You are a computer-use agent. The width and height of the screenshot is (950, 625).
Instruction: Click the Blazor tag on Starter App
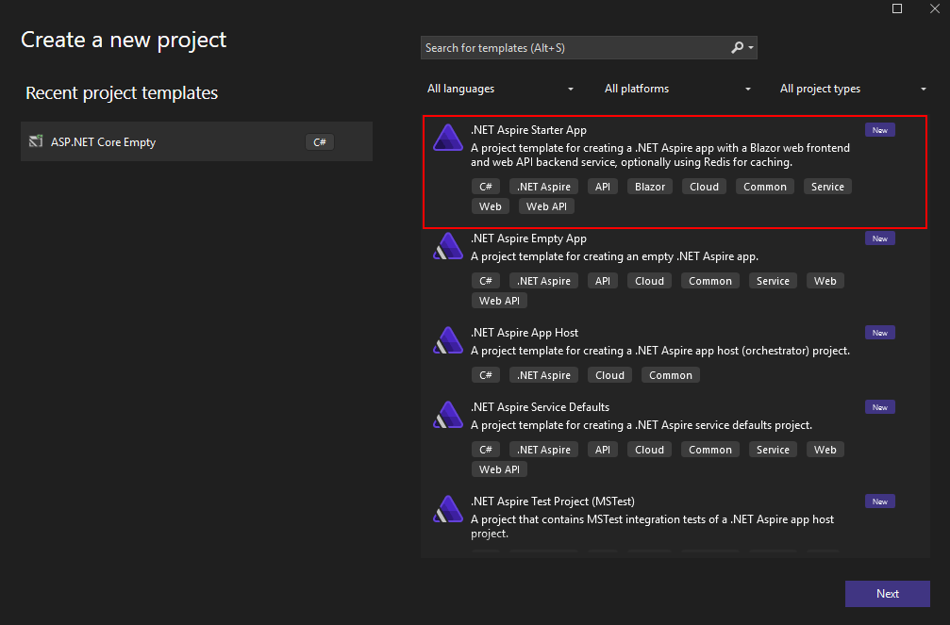click(x=650, y=187)
